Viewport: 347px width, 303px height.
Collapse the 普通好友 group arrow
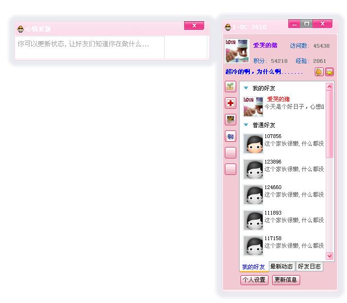246,125
